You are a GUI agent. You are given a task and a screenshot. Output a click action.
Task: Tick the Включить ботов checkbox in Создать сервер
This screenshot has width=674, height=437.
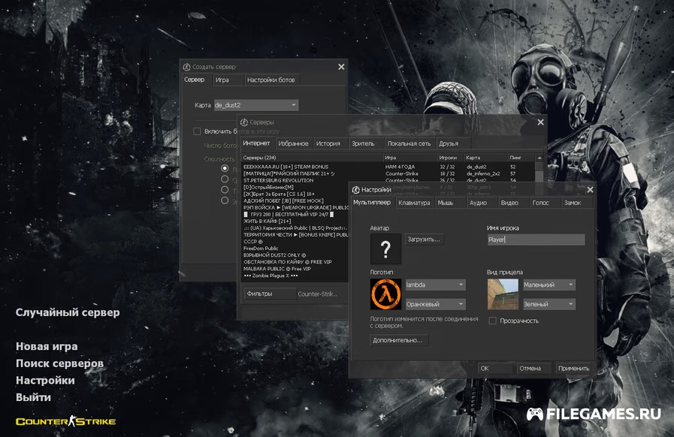click(x=197, y=131)
